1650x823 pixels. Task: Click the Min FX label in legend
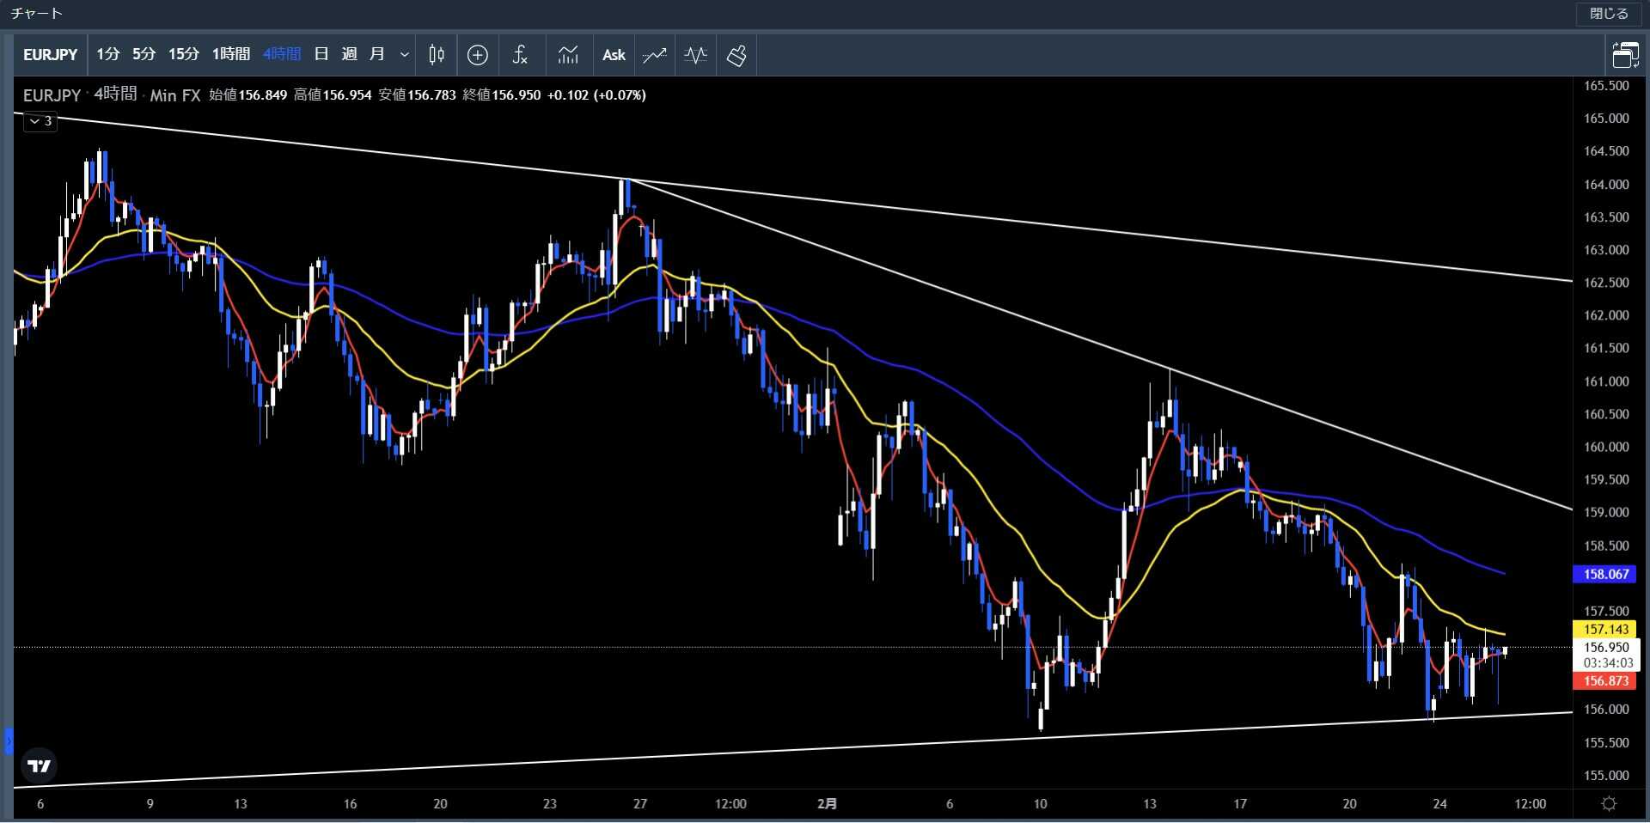pos(175,95)
